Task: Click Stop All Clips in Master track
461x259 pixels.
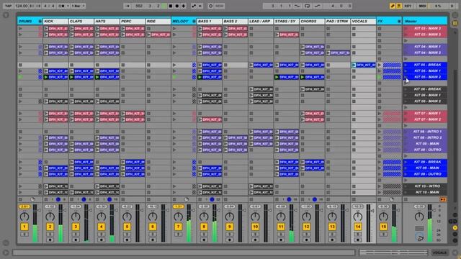Action: click(x=406, y=199)
